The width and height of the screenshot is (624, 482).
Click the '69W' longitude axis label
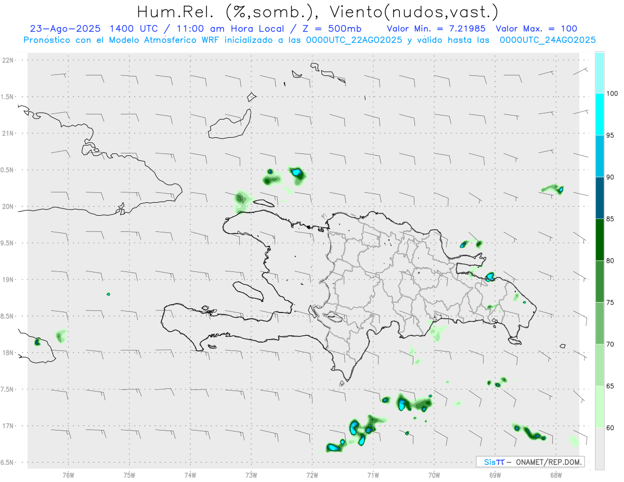(495, 475)
